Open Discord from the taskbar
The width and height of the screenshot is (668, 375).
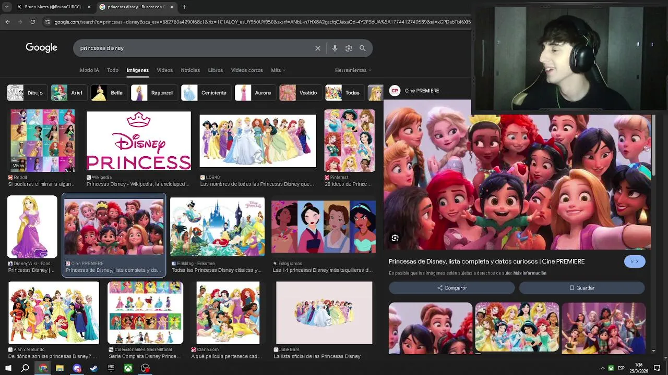pos(77,368)
